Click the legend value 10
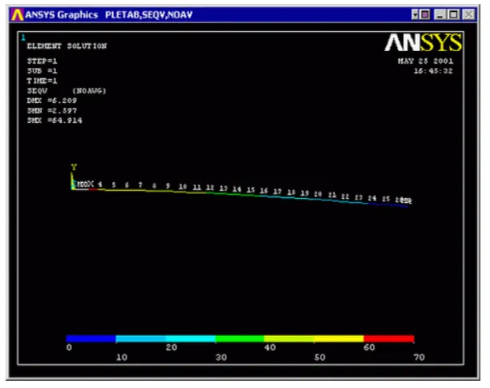 122,358
